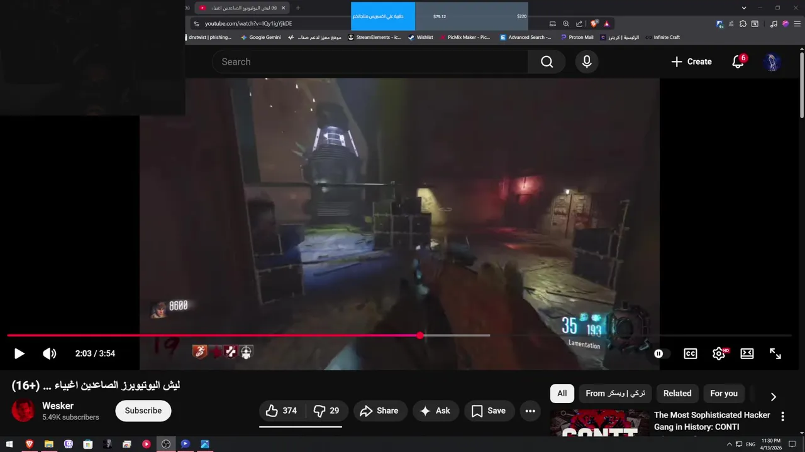
Task: Open the Proton Mail bookmark
Action: coord(577,37)
